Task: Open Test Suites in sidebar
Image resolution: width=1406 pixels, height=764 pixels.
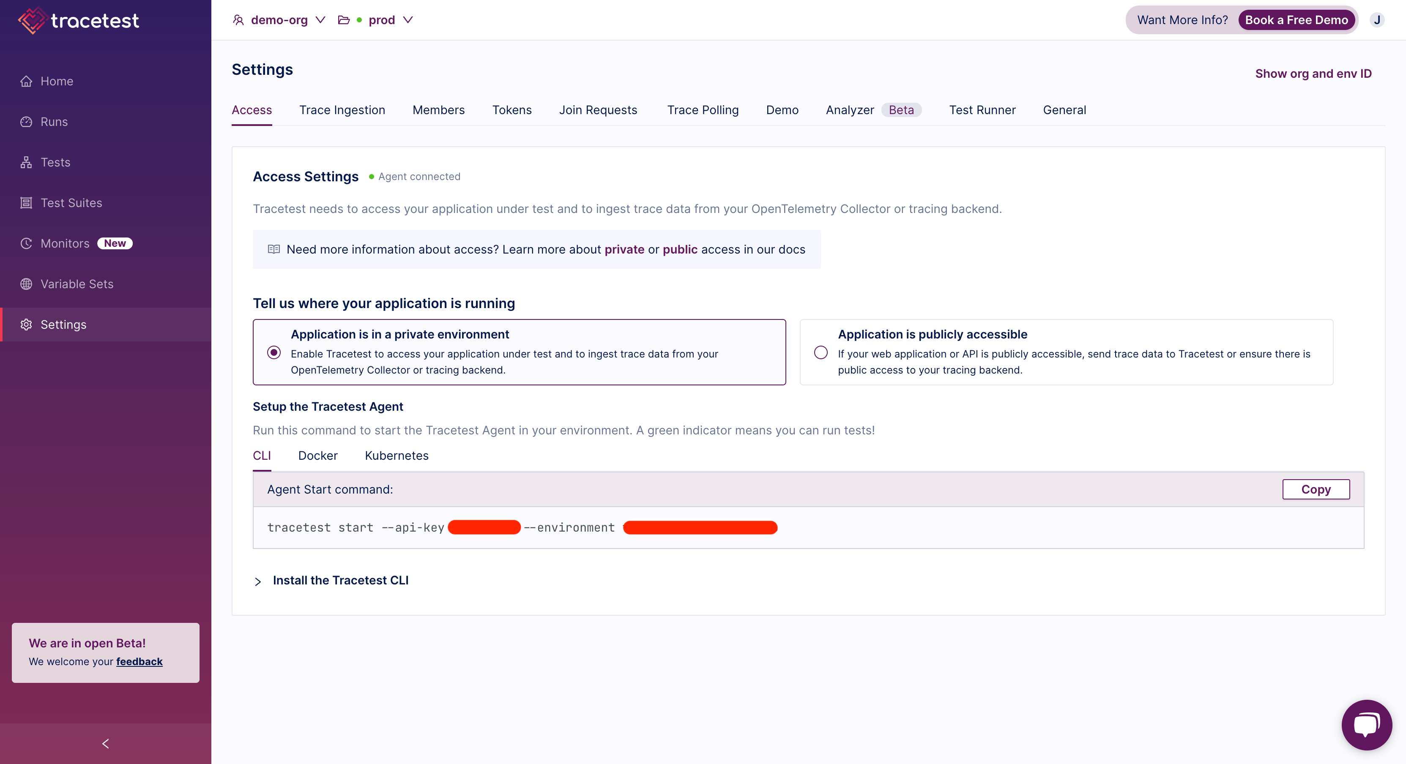Action: [105, 203]
